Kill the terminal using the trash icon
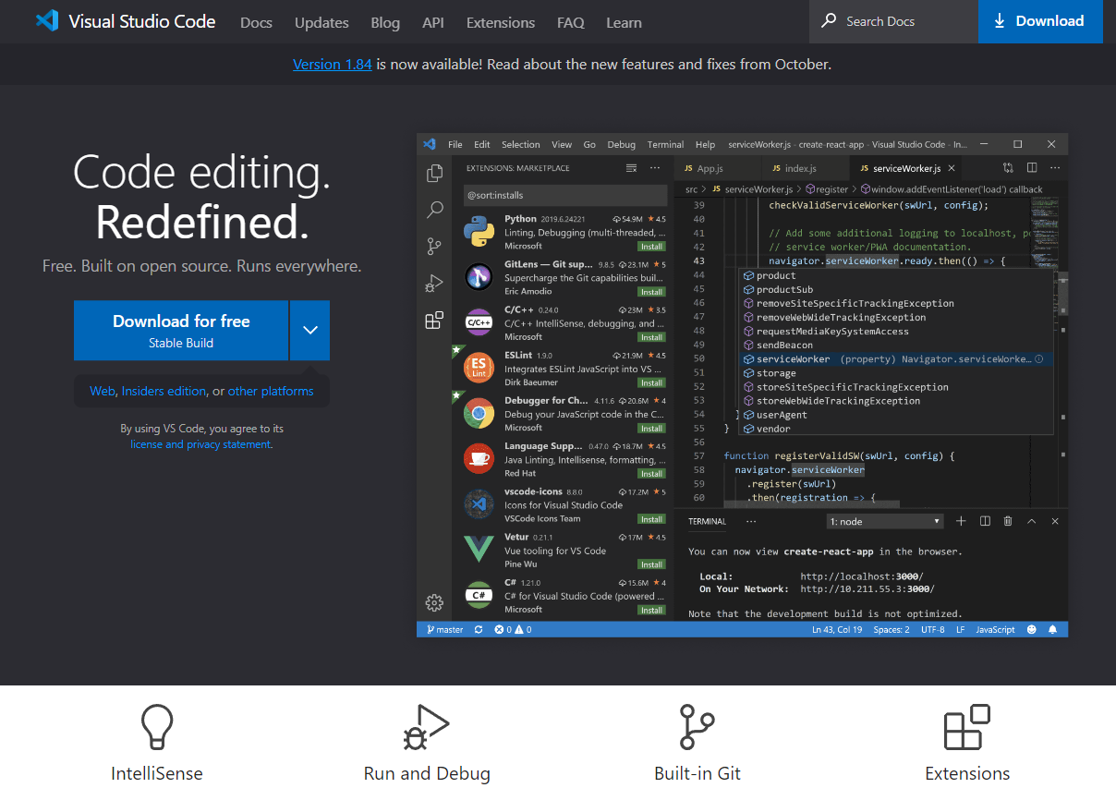The width and height of the screenshot is (1116, 800). (x=1007, y=521)
